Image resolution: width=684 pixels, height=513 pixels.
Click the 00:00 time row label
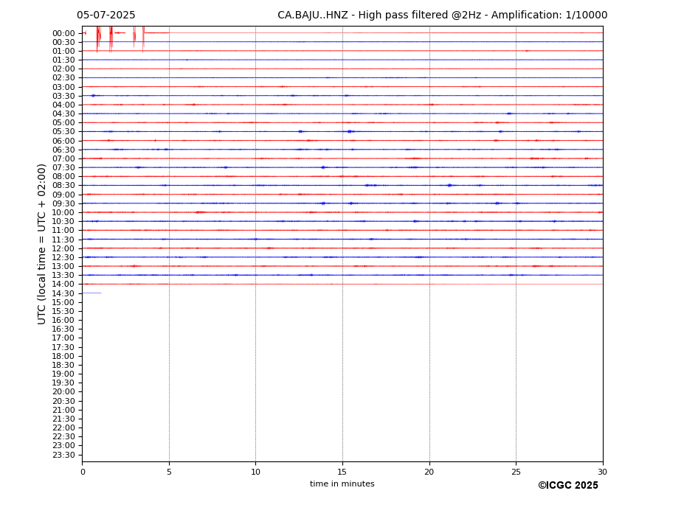click(x=63, y=34)
